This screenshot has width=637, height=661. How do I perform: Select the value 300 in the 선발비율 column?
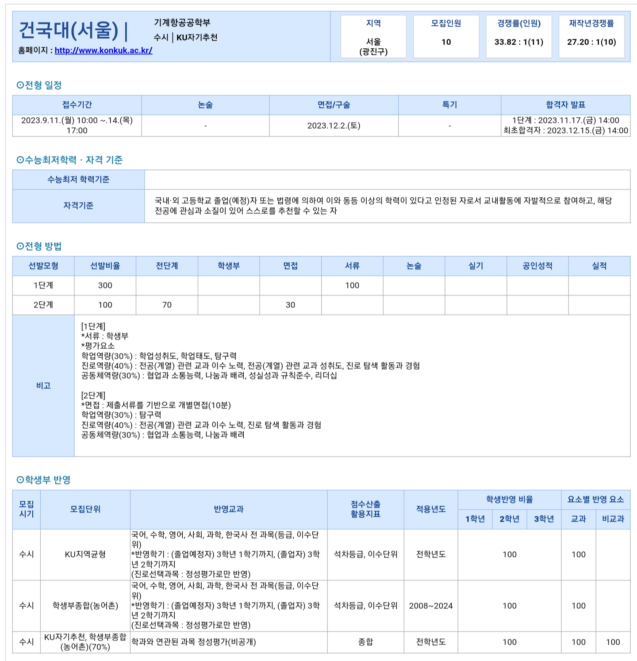point(105,286)
